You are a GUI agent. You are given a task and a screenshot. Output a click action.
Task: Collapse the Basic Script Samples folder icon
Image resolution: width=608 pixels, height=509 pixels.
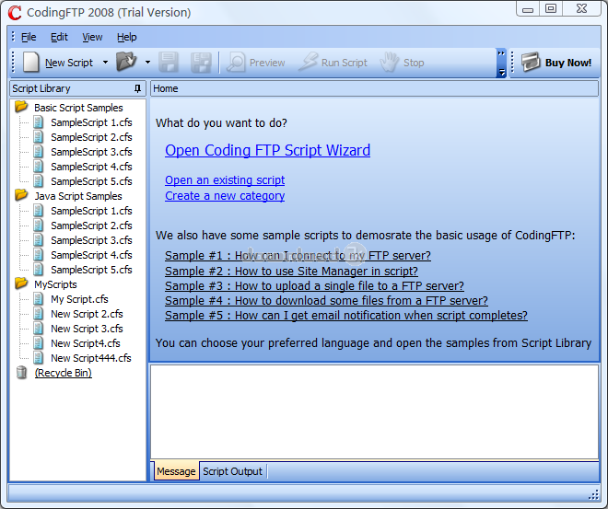point(21,107)
